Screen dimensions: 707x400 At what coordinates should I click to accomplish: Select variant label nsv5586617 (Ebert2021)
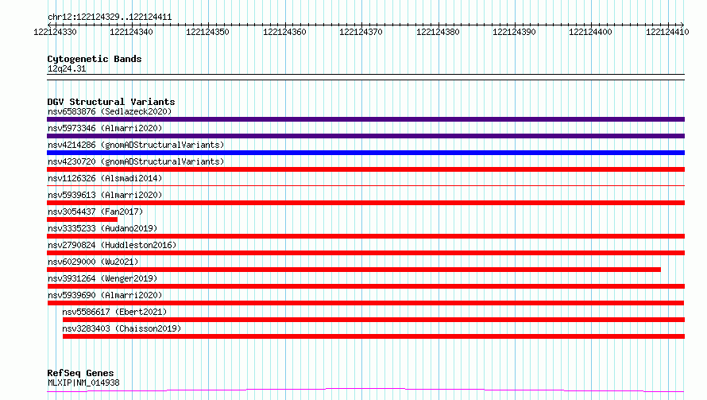[x=114, y=312]
